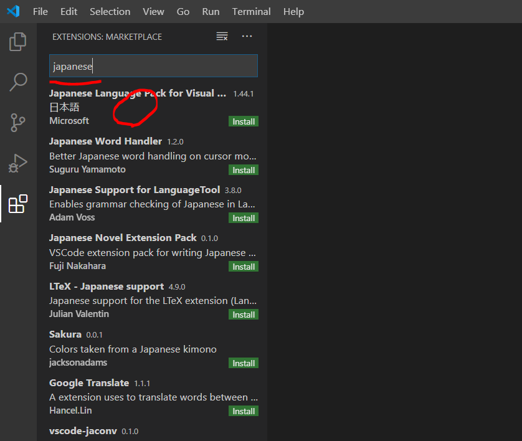Viewport: 522px width, 441px height.
Task: Select the Extensions view icon
Action: point(18,204)
